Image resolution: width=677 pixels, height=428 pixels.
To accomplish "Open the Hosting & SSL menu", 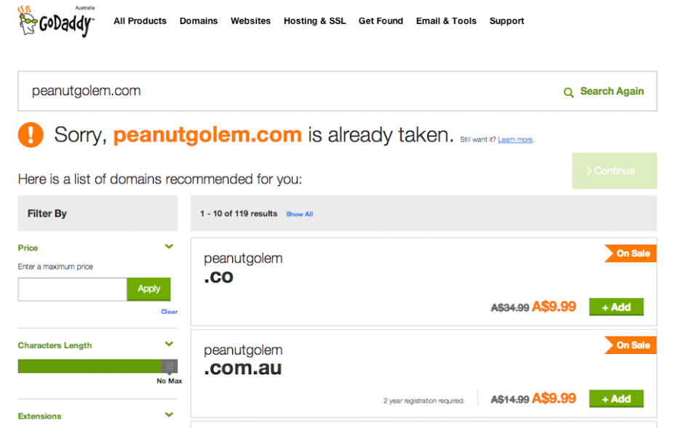I will (314, 21).
